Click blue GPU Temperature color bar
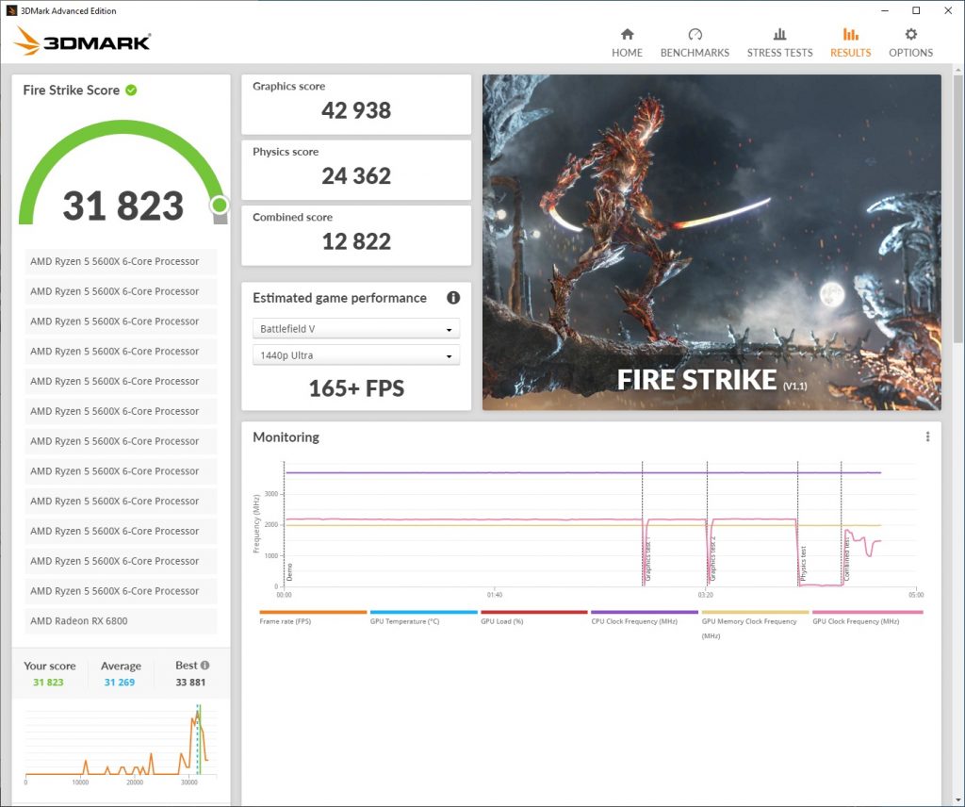The image size is (965, 807). (423, 612)
